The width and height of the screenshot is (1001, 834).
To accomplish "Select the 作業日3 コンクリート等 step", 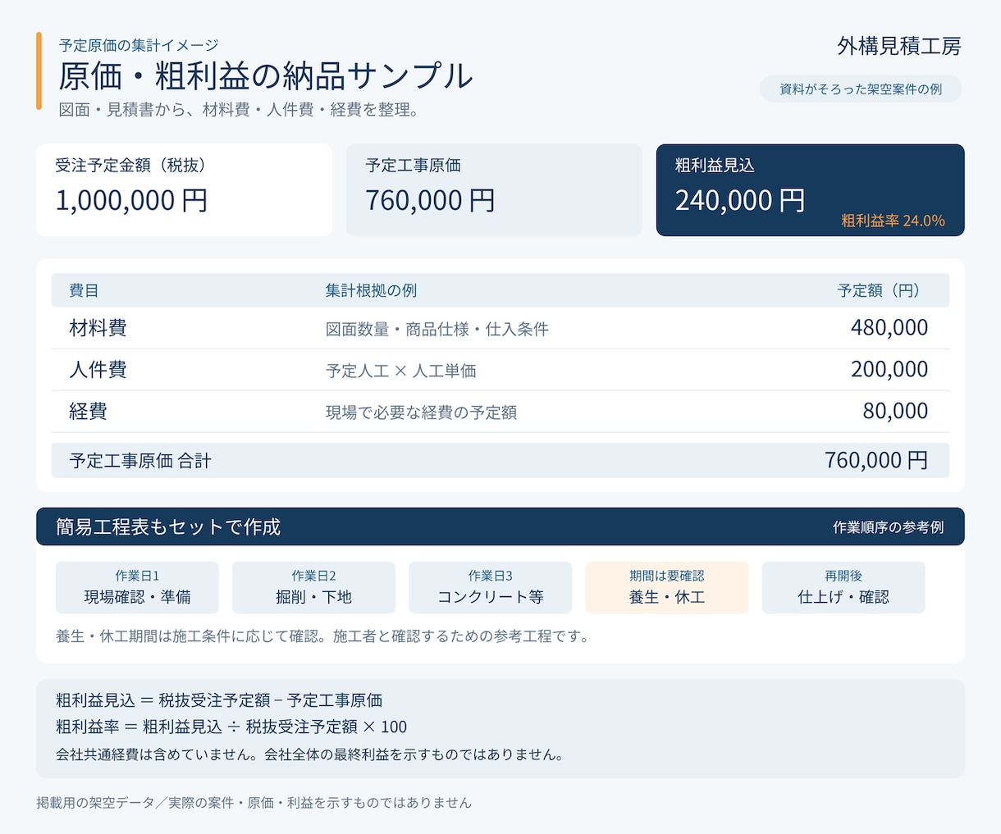I will pyautogui.click(x=490, y=587).
